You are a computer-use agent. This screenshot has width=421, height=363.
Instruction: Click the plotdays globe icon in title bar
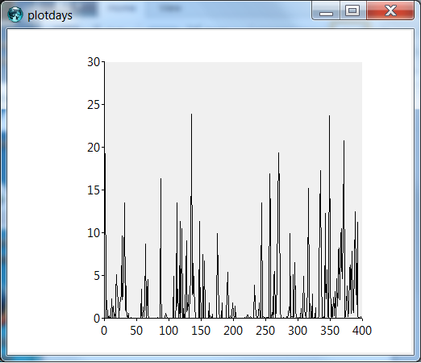click(15, 15)
